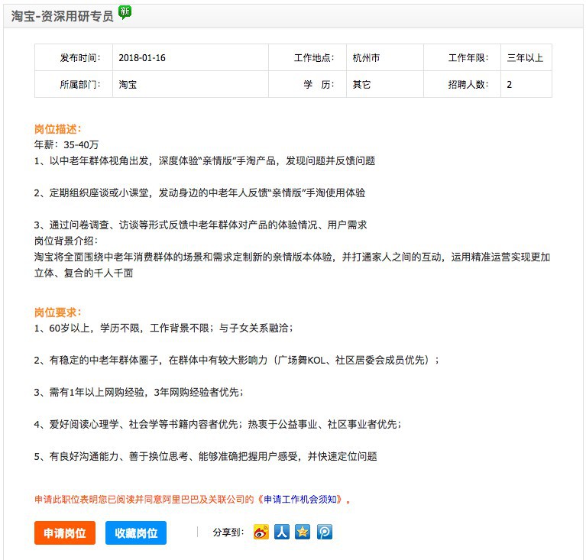Screen dimensions: 586x560
Task: Click the 岗位描述 heading
Action: point(57,129)
